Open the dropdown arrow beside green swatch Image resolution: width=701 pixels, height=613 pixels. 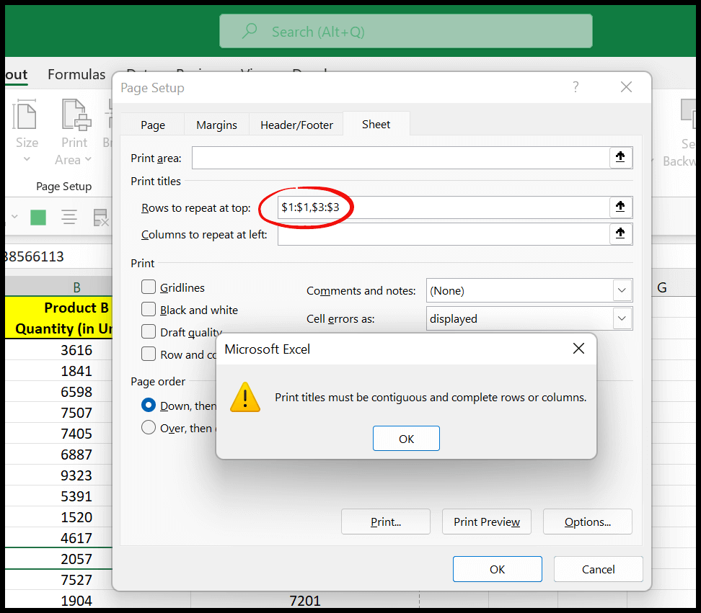click(x=14, y=217)
